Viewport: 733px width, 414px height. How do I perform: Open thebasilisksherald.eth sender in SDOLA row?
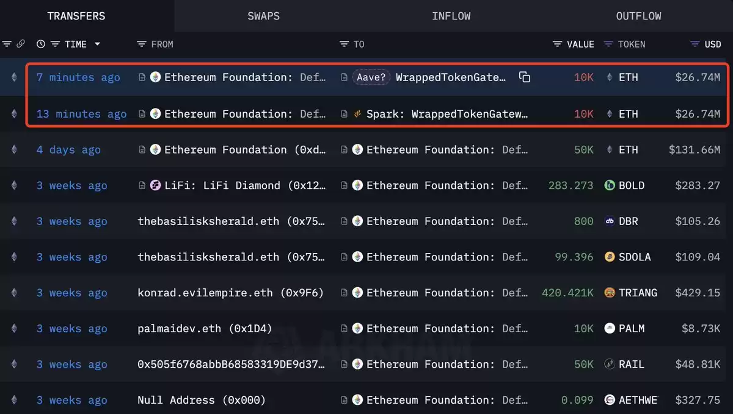pos(232,257)
